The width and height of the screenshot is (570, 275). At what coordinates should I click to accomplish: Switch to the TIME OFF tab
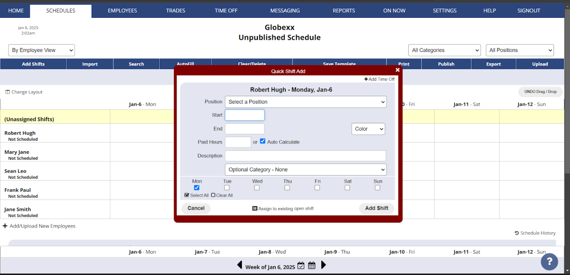[226, 10]
